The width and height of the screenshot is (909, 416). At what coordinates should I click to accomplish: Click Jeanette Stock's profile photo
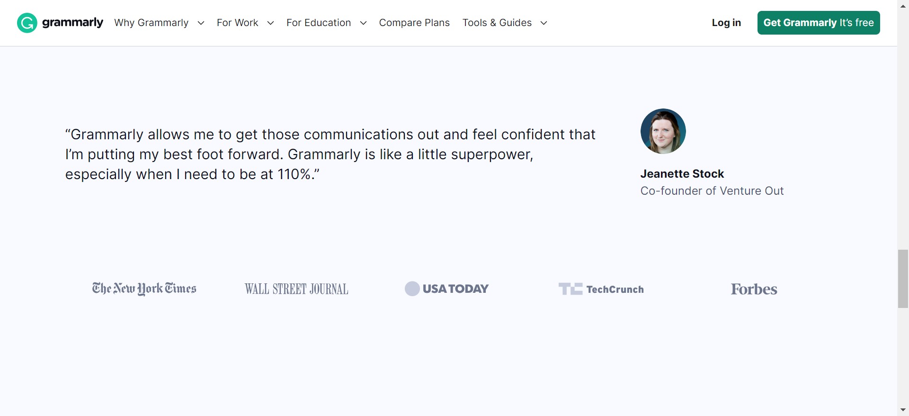(x=663, y=131)
